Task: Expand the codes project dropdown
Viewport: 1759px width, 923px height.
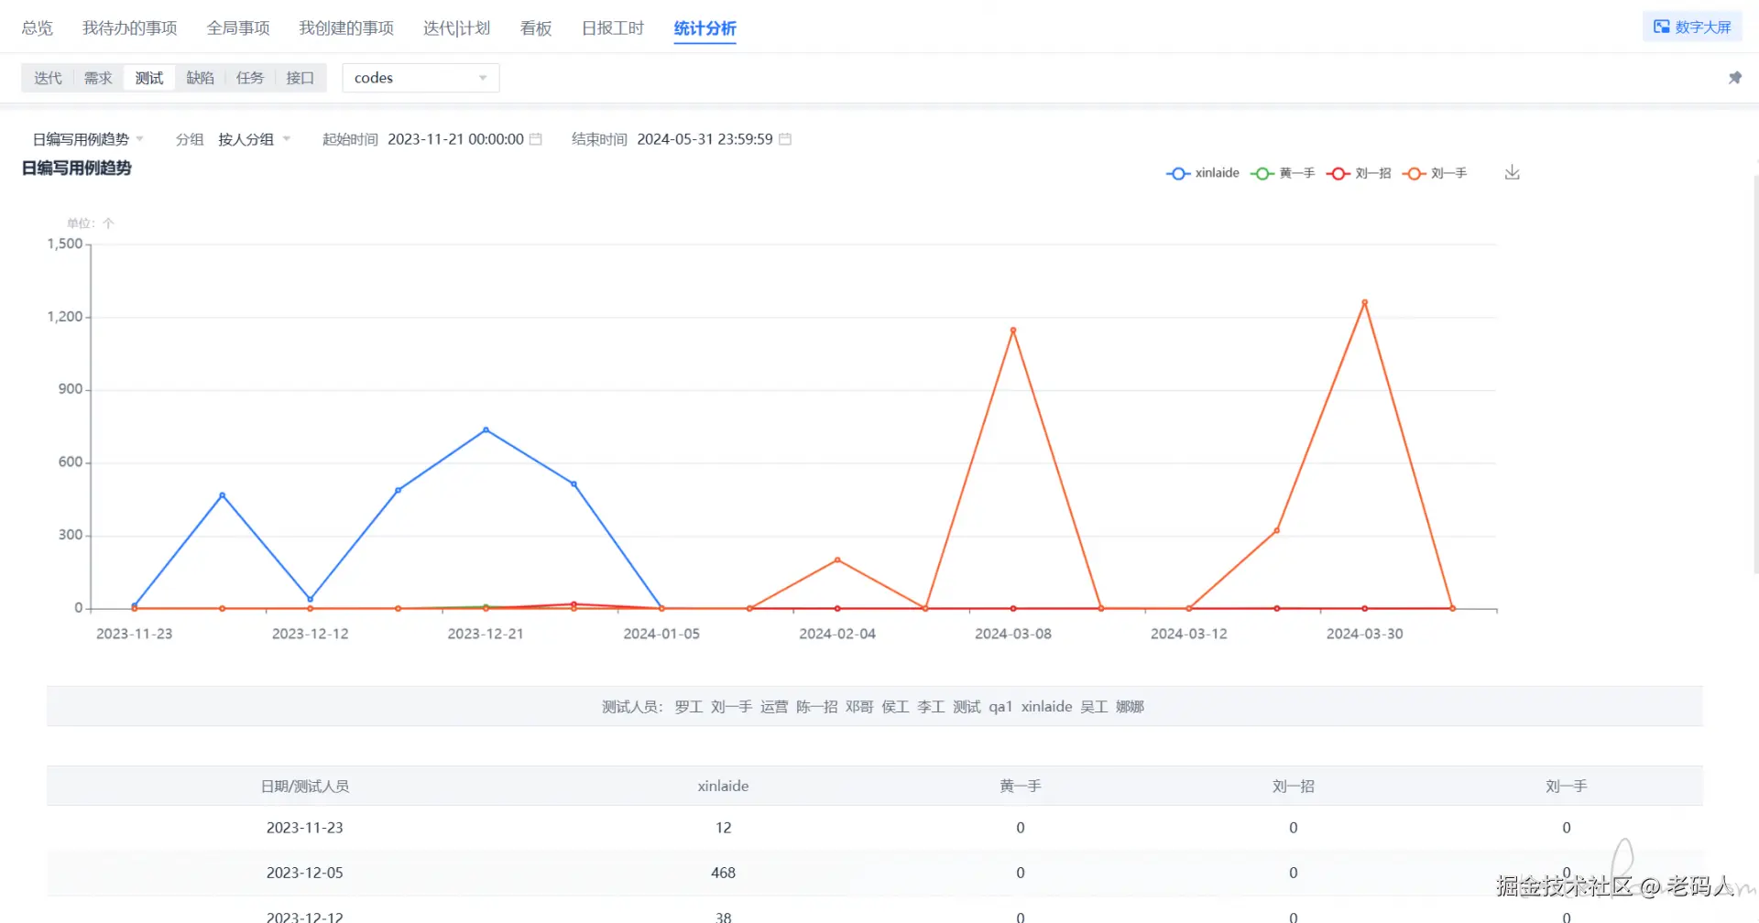Action: click(x=421, y=78)
